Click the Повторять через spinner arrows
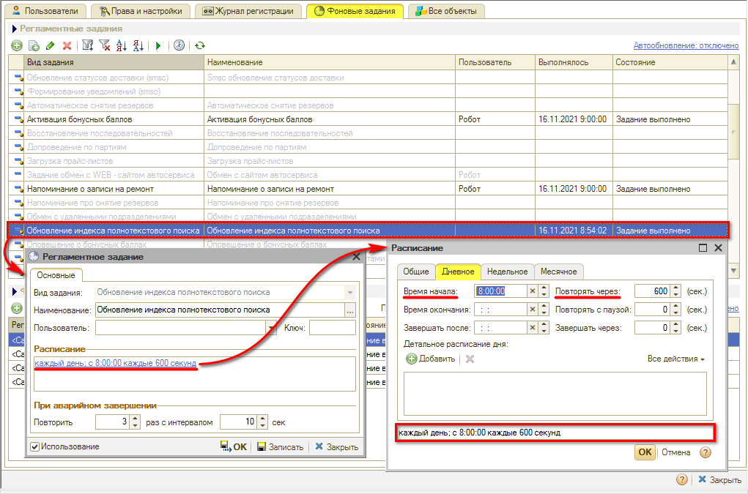This screenshot has width=748, height=494. 675,291
